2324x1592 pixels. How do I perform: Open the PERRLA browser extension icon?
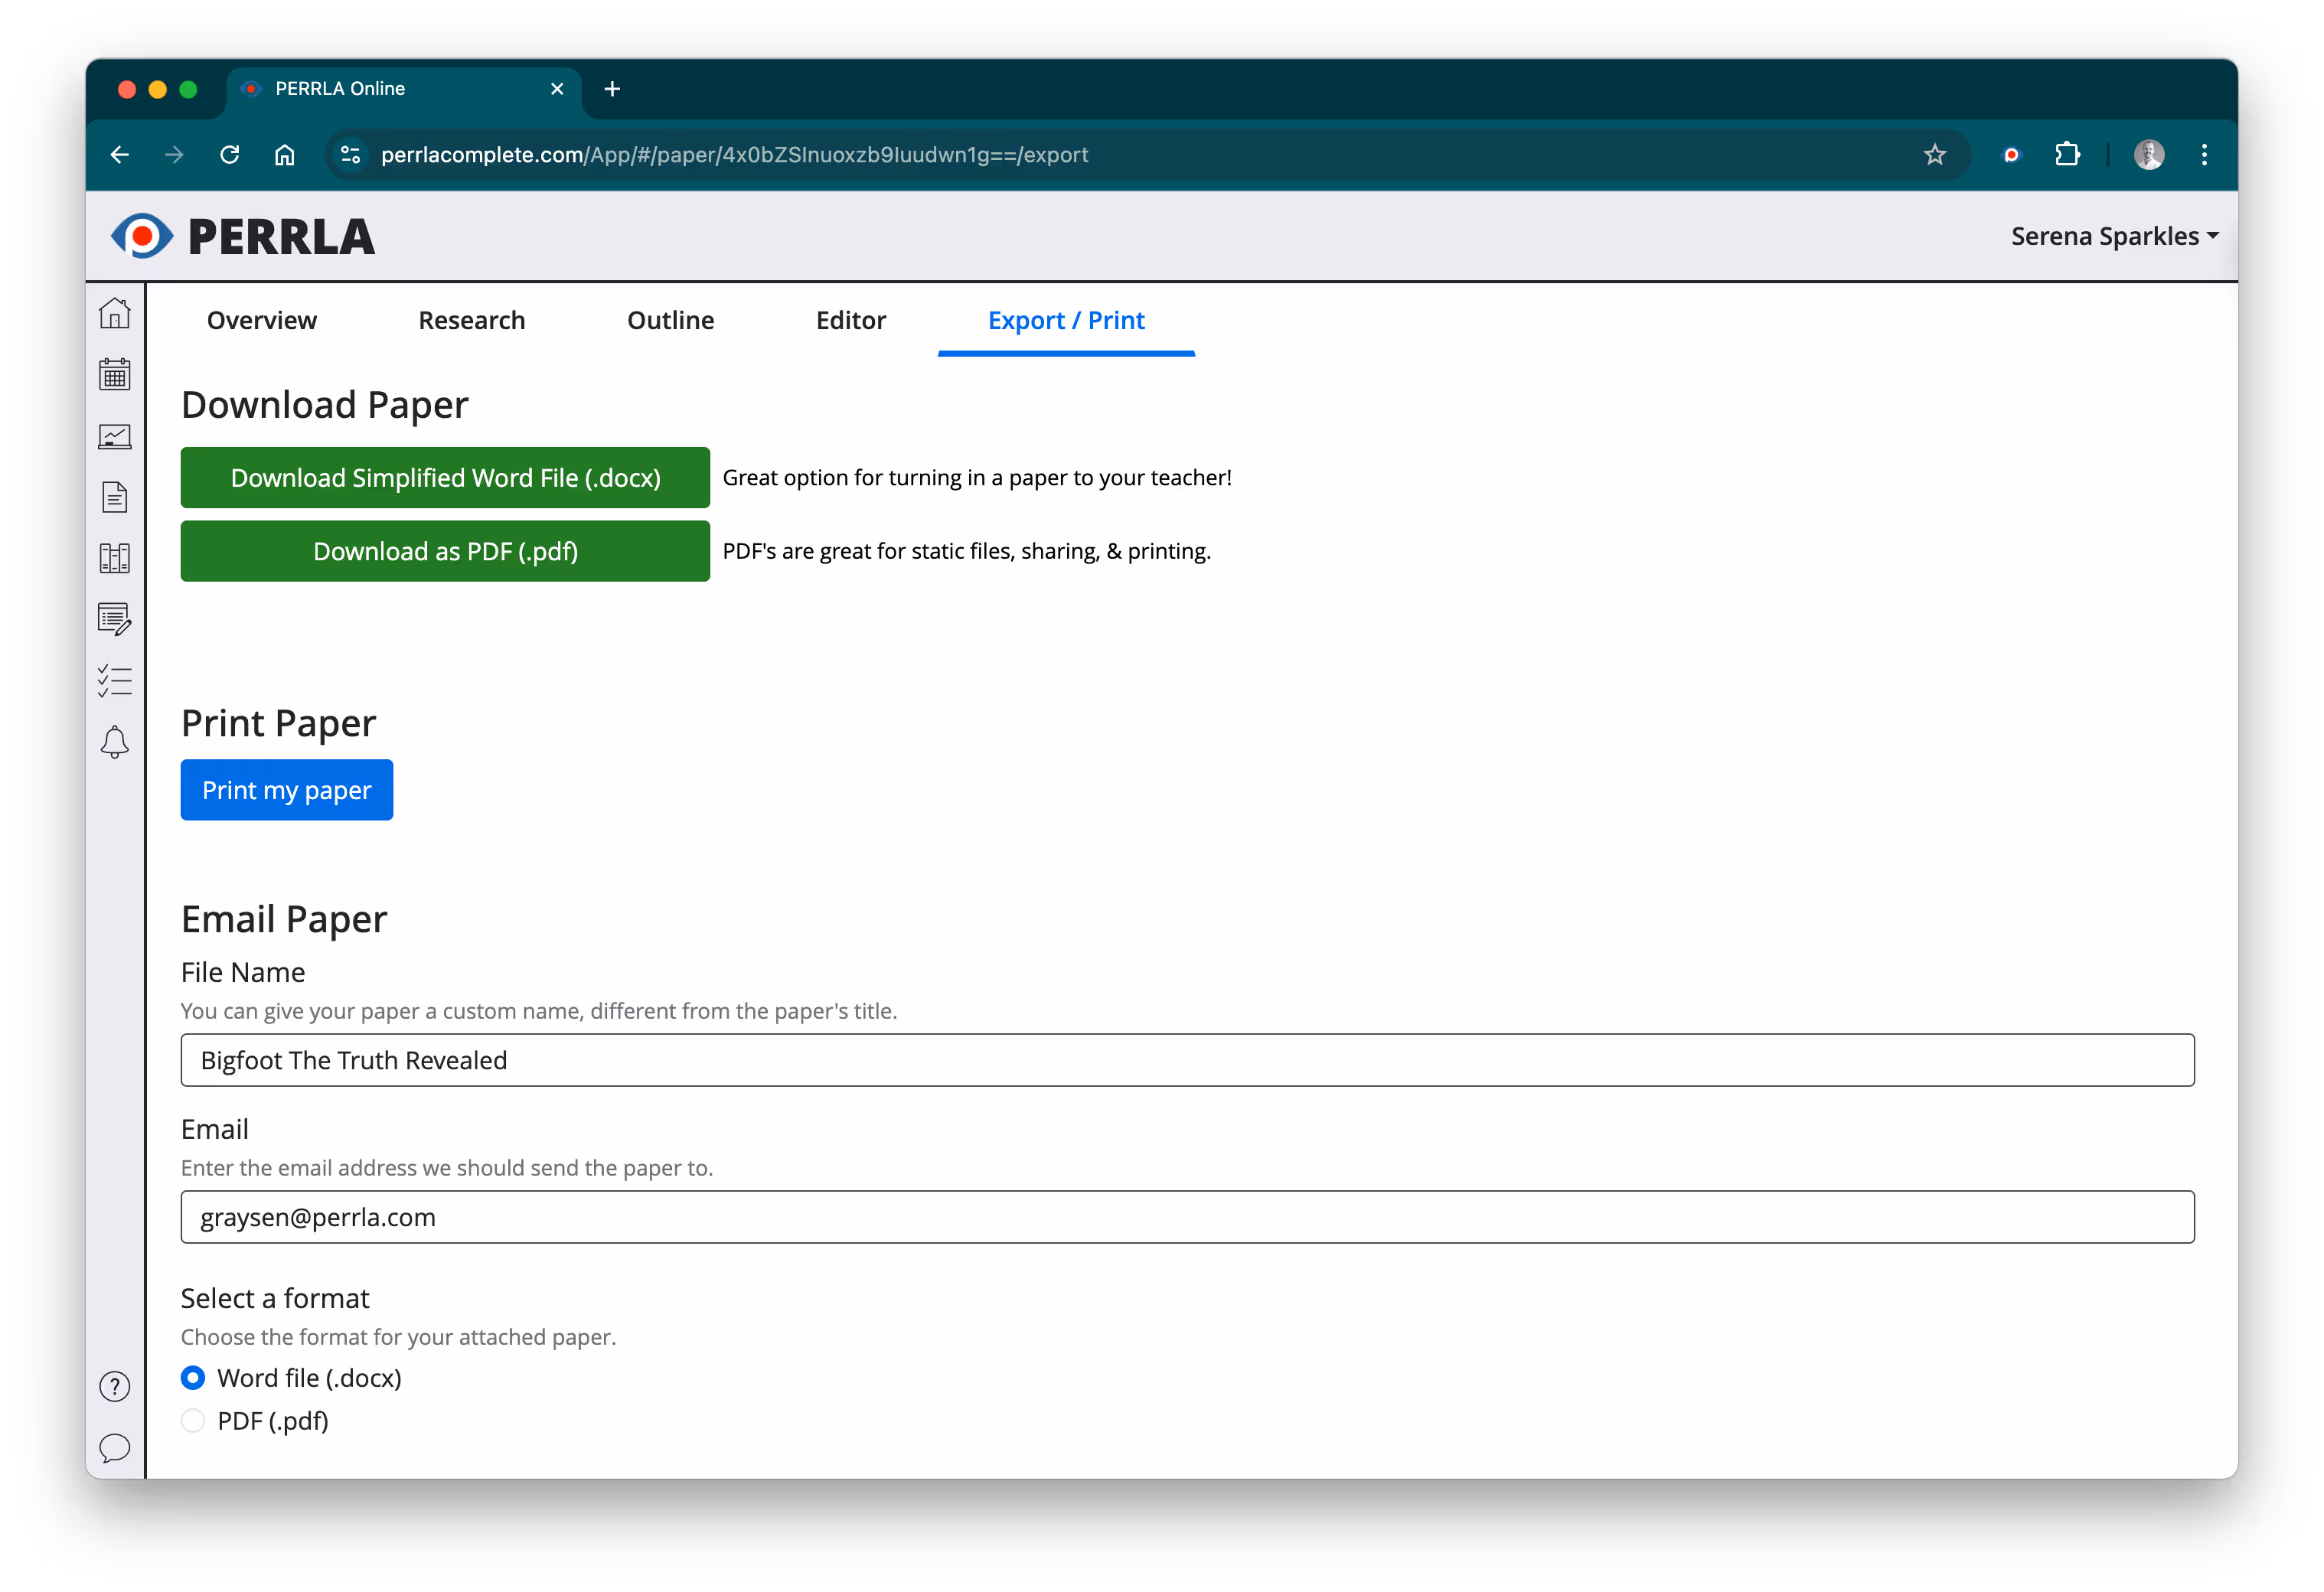(x=2011, y=155)
